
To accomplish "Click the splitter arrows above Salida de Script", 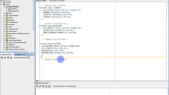I will 37,81.
